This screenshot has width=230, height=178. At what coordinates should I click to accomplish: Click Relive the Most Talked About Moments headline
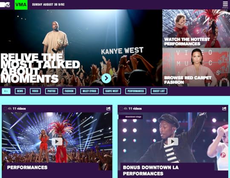pos(40,68)
